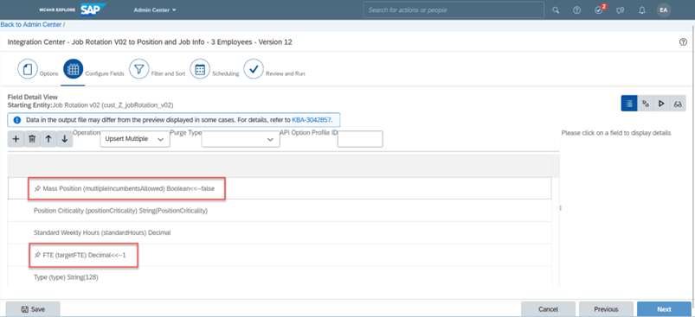Select the FTE targetFTE Decimal row
Screen dimensions: 695x317
(x=280, y=255)
